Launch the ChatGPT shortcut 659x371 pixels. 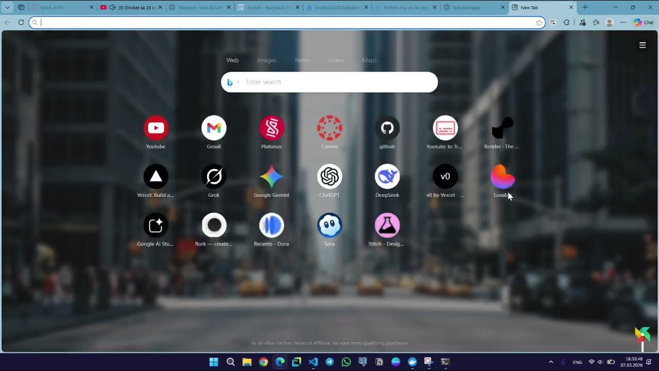[329, 177]
